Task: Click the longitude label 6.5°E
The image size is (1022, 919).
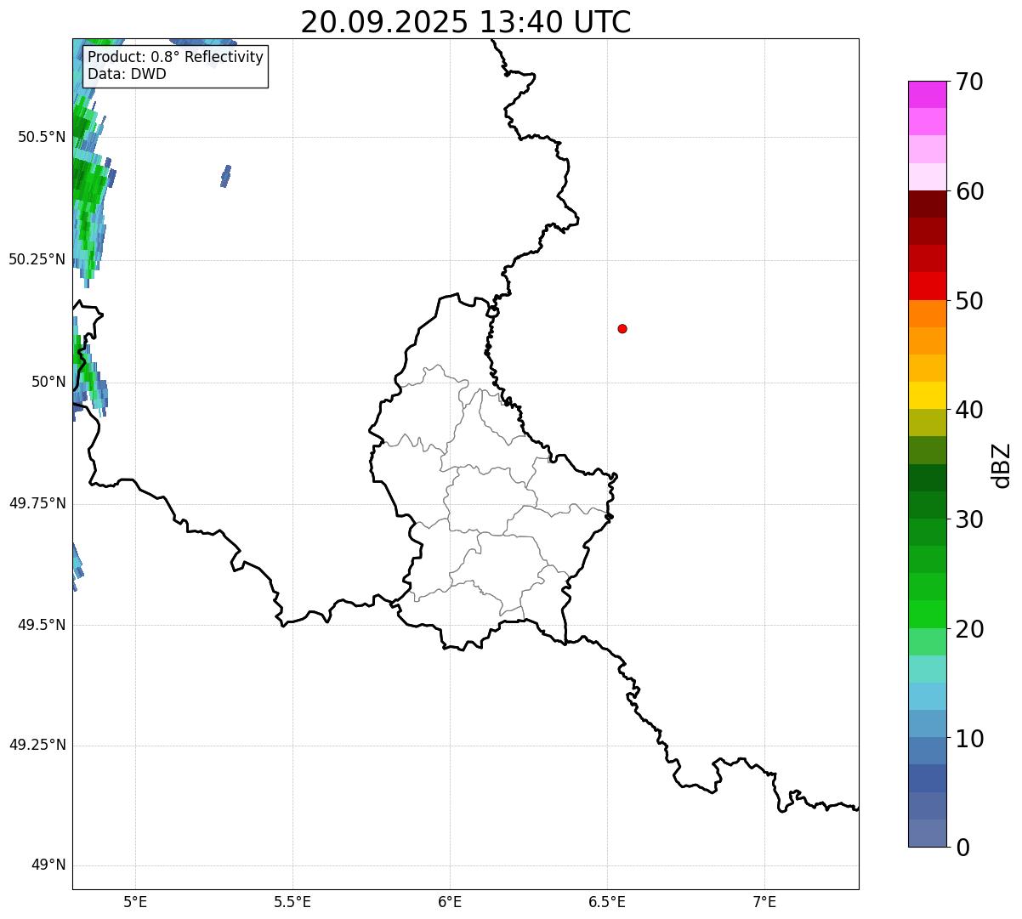Action: 608,901
